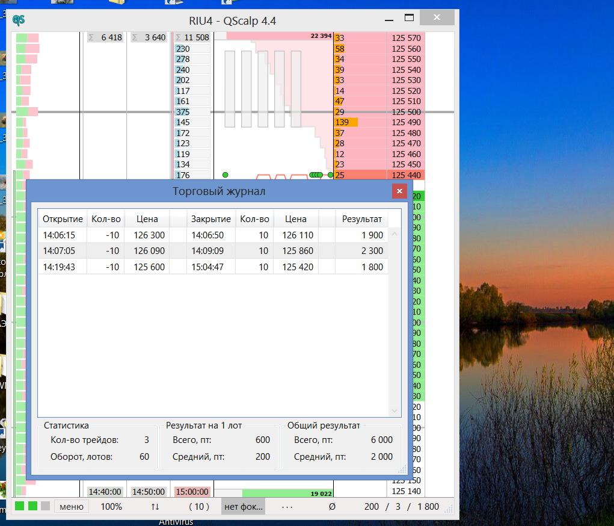This screenshot has width=614, height=526.
Task: Open the меню button
Action: 72,507
